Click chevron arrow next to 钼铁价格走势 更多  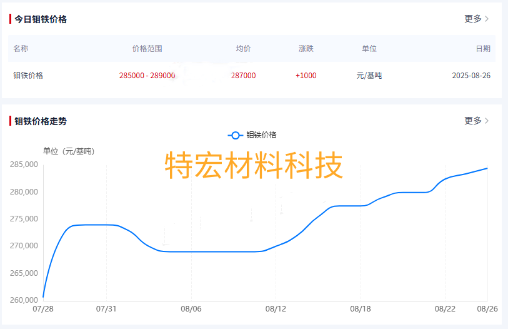pyautogui.click(x=487, y=121)
